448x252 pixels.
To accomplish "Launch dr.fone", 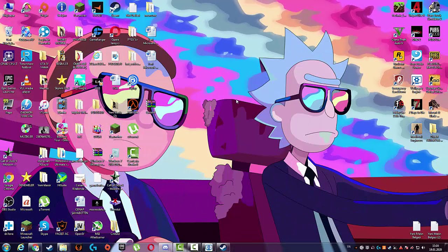I will (x=8, y=227).
